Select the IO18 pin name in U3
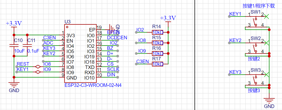The image size is (282, 110). coord(89,62)
